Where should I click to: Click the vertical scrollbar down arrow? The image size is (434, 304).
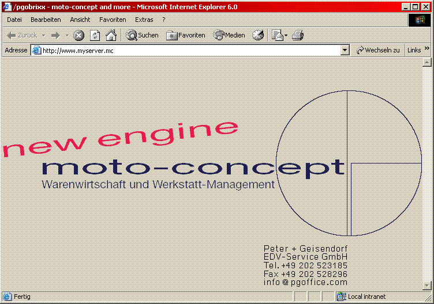pos(427,286)
